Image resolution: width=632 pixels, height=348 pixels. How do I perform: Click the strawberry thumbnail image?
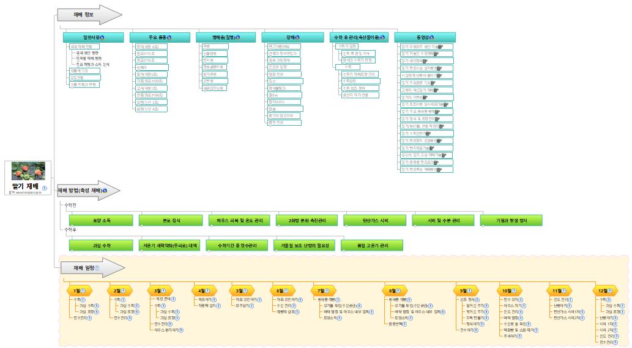click(29, 171)
